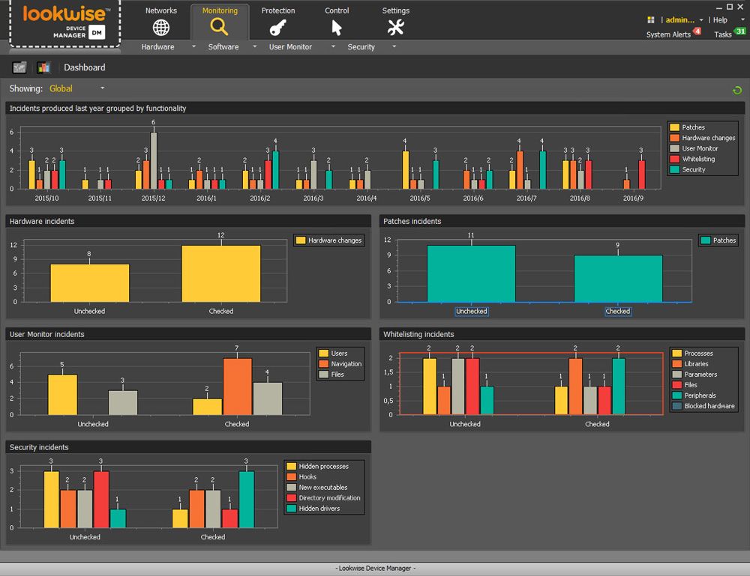The height and width of the screenshot is (576, 750).
Task: Click the map view icon beside Dashboard
Action: (19, 67)
